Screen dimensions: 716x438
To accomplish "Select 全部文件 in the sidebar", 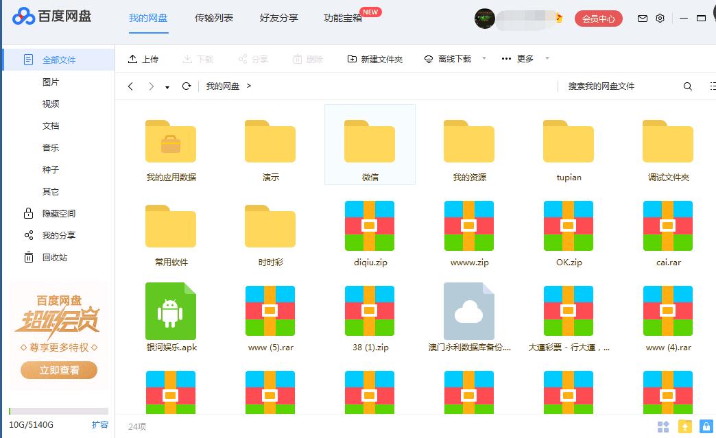I will click(x=58, y=60).
